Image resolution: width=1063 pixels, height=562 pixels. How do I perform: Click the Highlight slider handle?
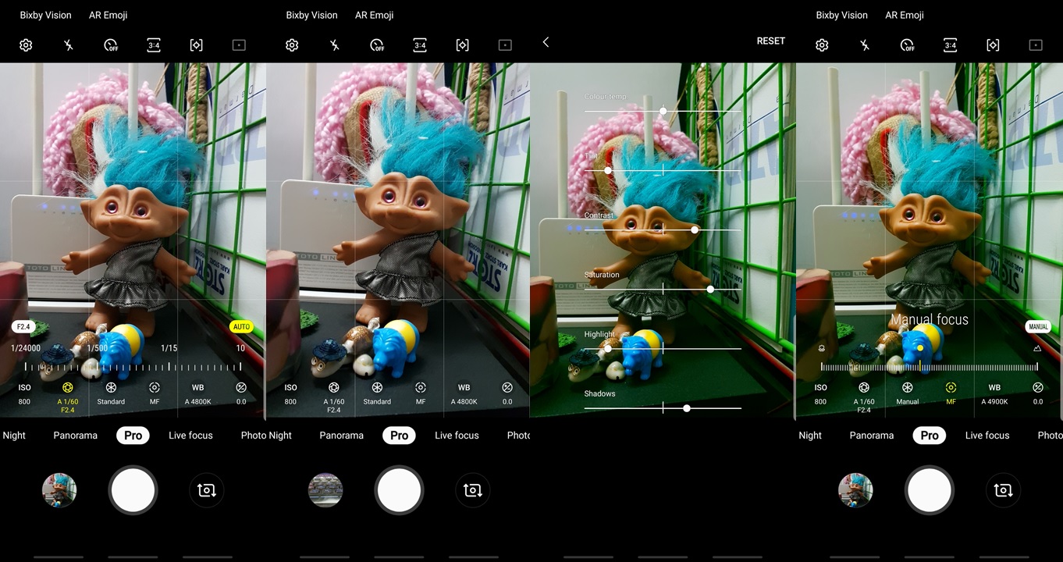[608, 348]
